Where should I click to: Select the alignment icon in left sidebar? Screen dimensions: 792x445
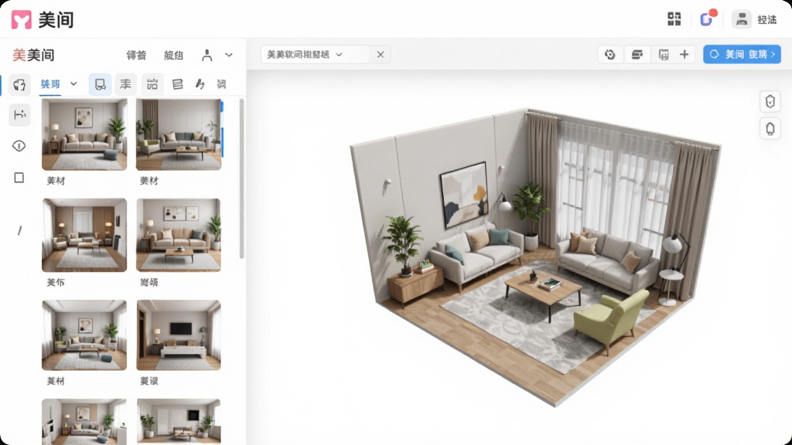(x=19, y=115)
